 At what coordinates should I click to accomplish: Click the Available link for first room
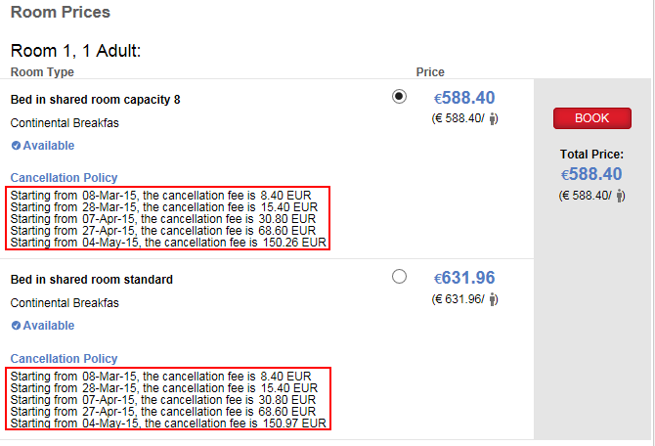coord(49,146)
